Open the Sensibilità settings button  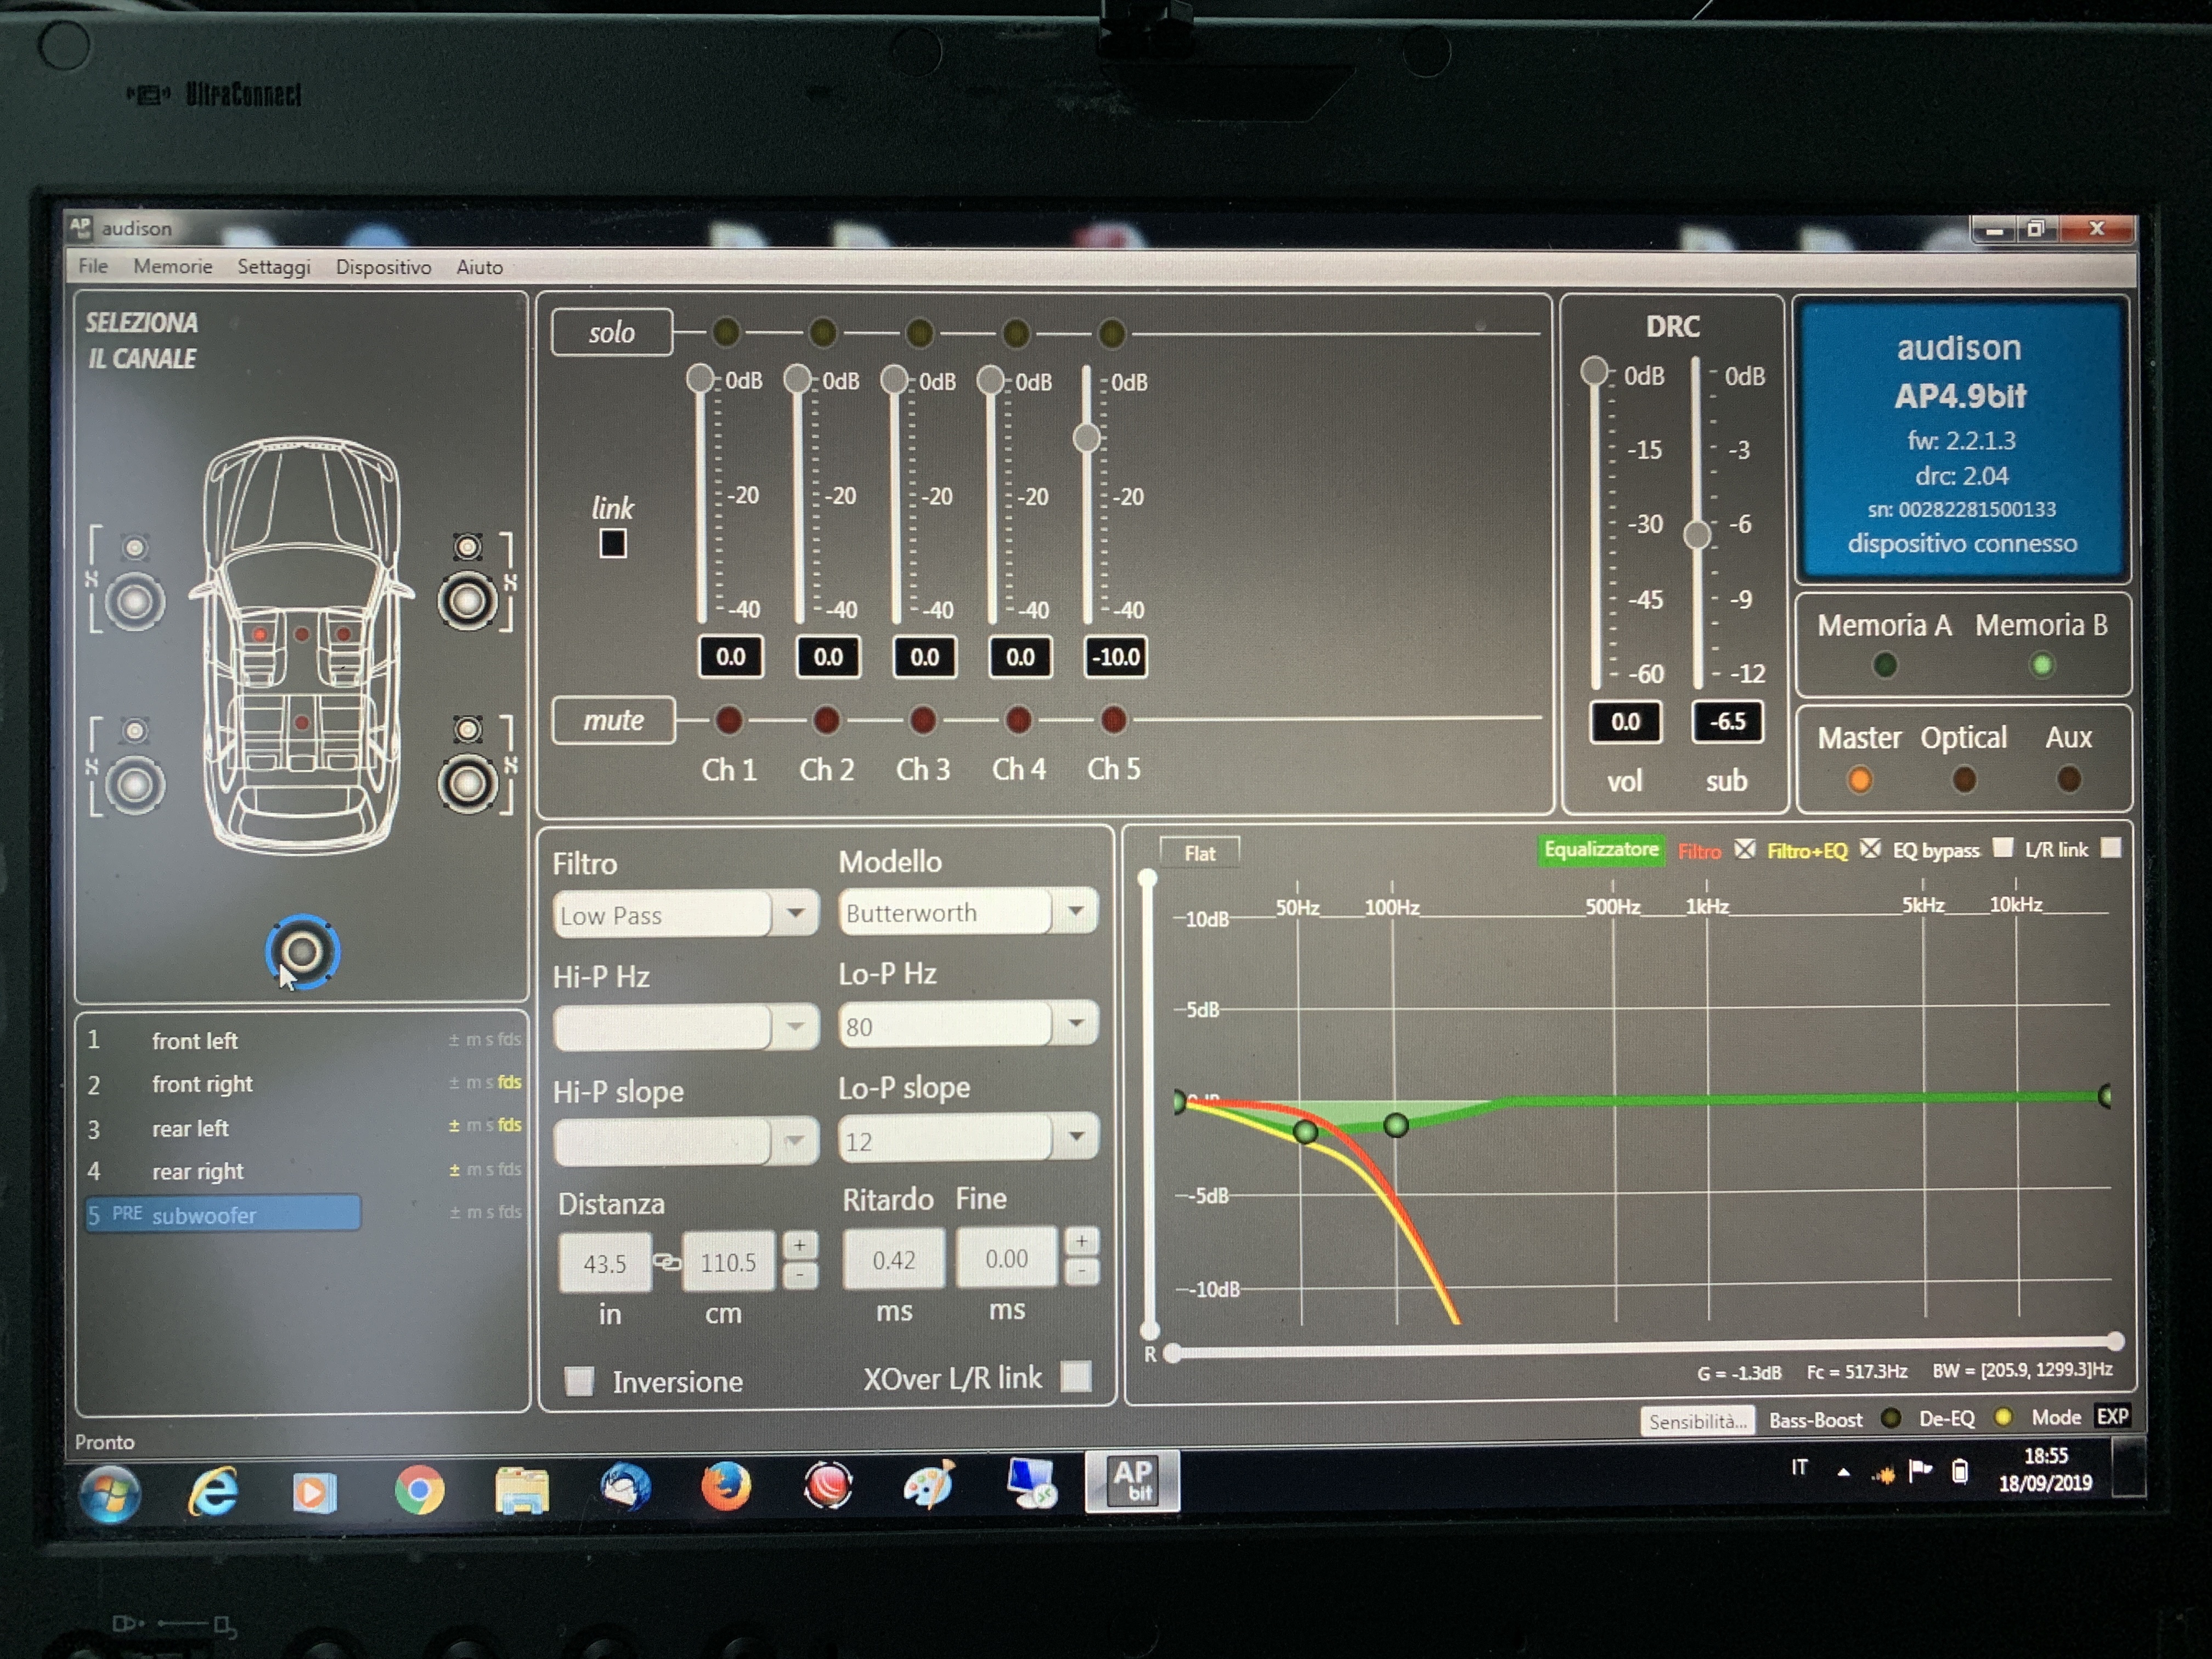coord(1697,1421)
